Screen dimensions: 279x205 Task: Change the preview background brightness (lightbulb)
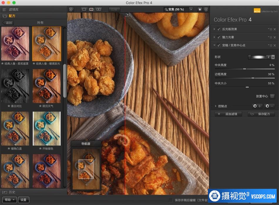click(200, 9)
